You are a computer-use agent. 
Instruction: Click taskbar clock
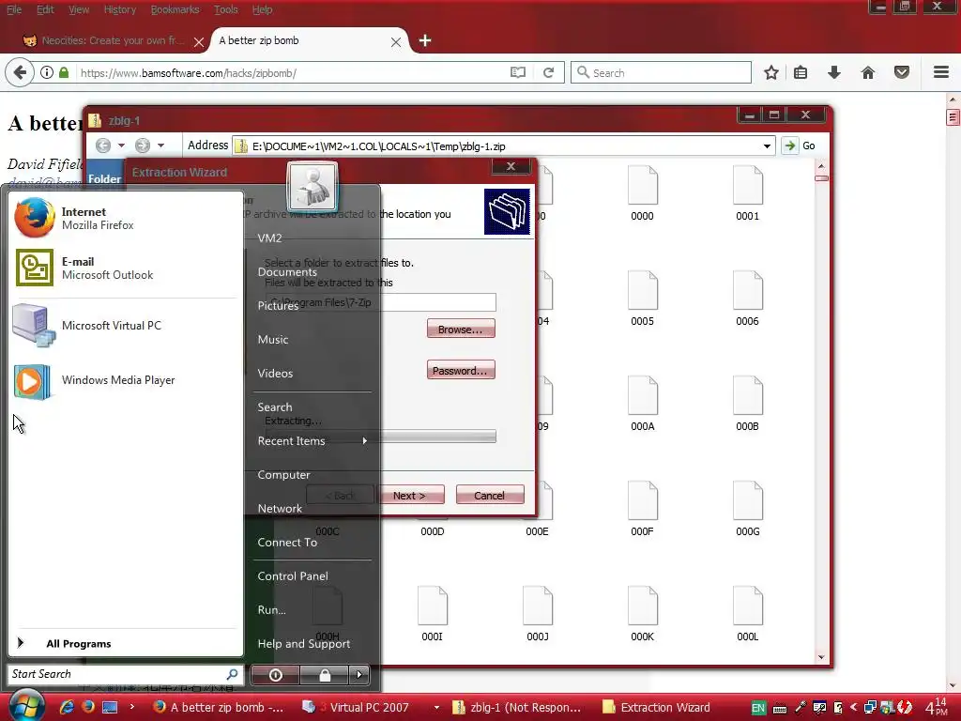tap(938, 707)
